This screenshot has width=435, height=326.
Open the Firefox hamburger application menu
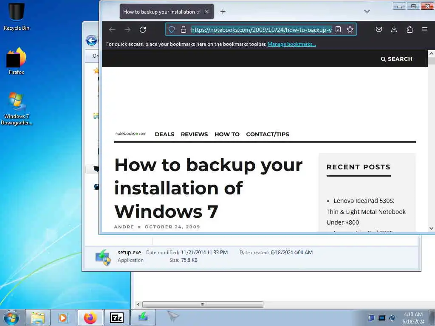point(425,29)
